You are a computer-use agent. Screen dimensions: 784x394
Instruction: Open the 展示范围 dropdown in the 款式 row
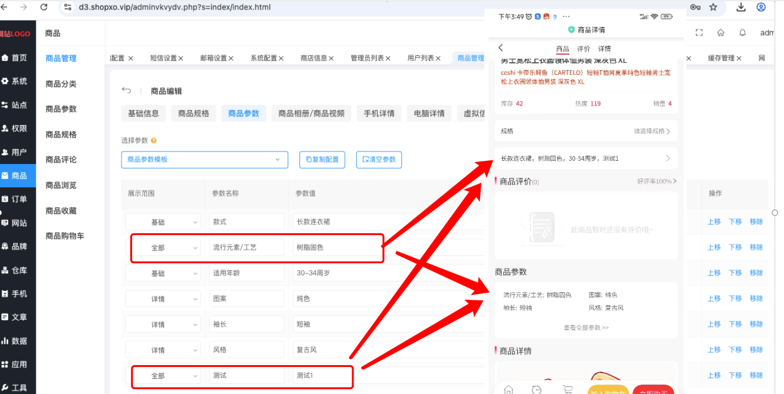(x=163, y=222)
